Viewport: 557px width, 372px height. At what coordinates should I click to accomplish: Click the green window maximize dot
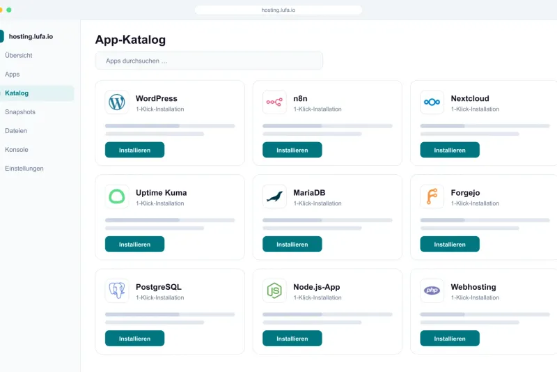click(9, 10)
